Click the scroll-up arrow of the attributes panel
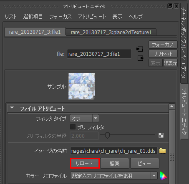This screenshot has width=189, height=184. (172, 107)
